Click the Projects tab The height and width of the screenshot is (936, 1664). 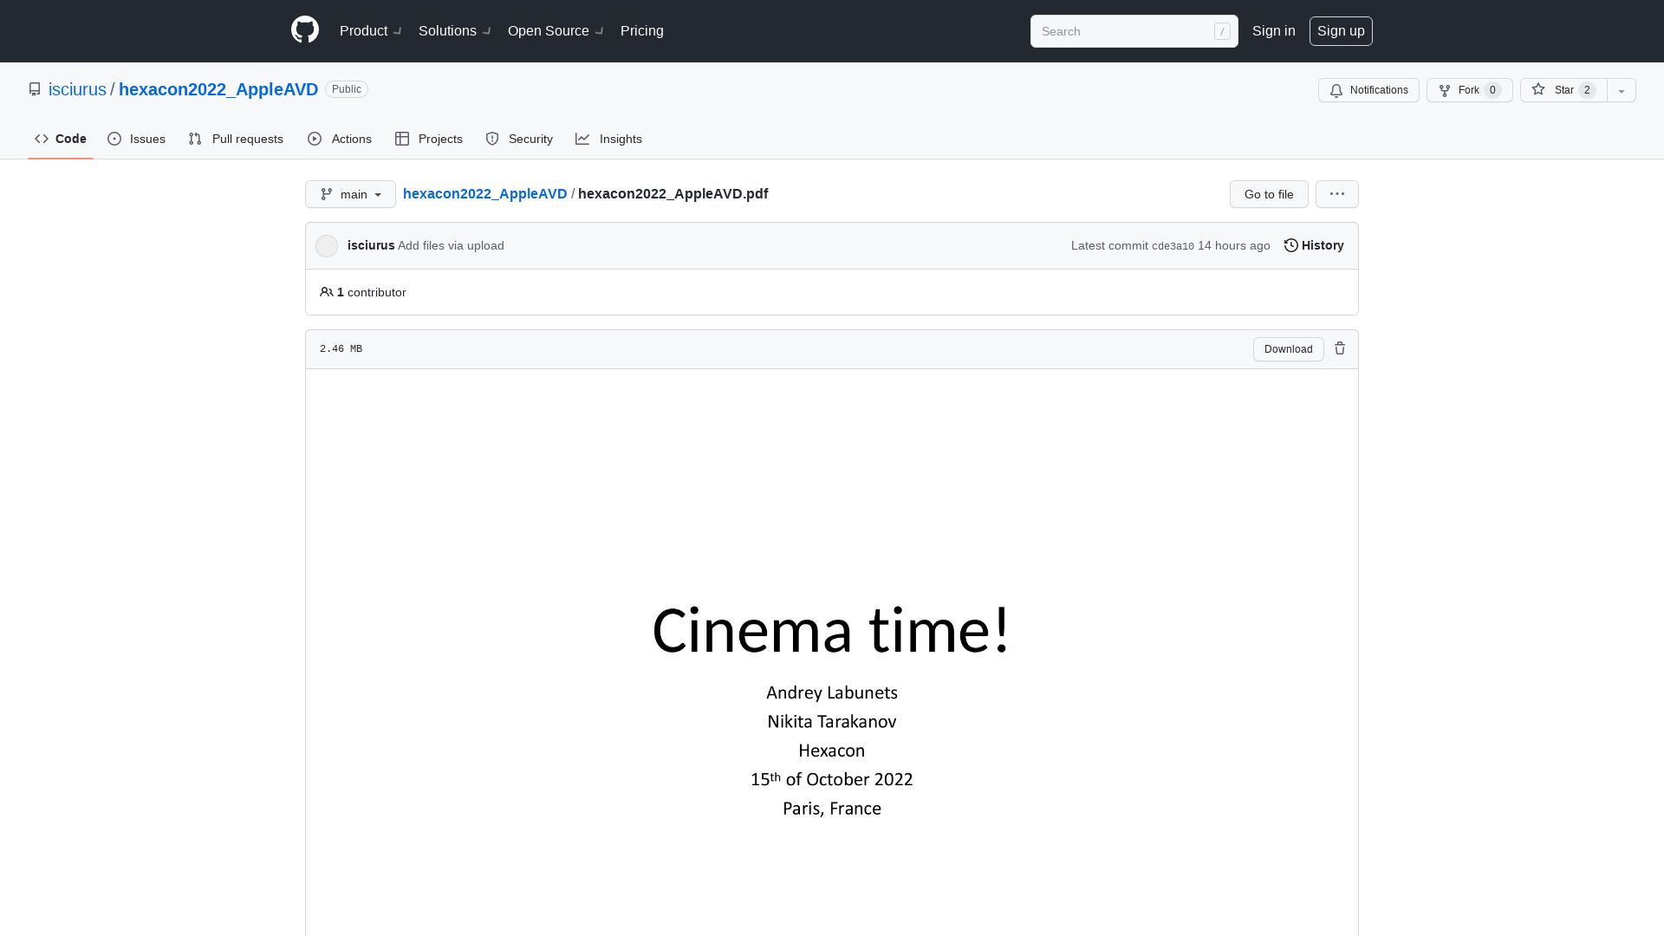[x=429, y=139]
